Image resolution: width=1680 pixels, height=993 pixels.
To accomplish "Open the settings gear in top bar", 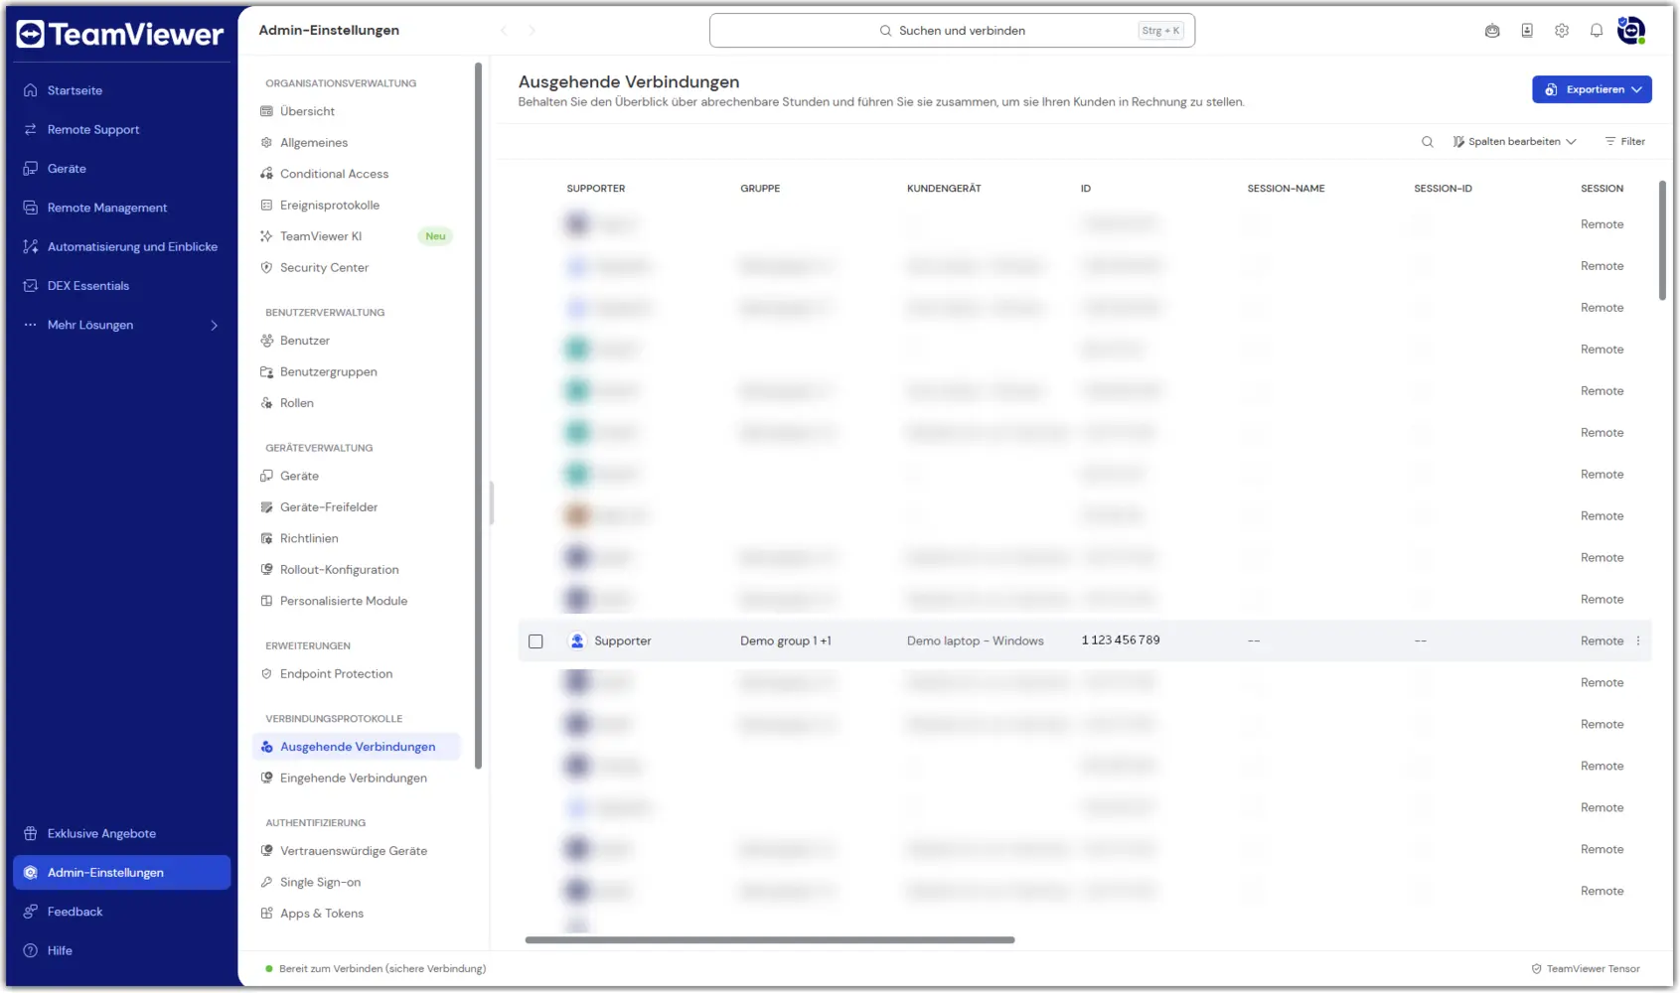I will point(1562,31).
